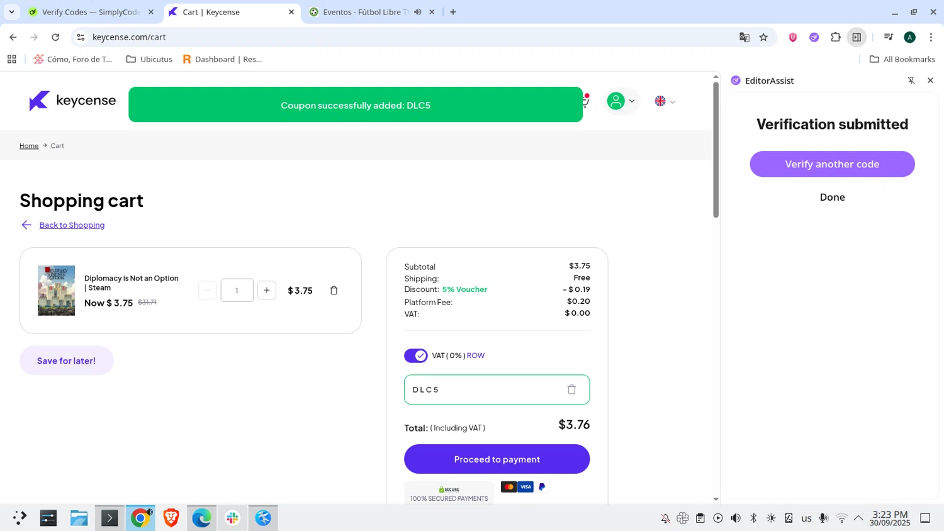Click Verify another code button
Screen dimensions: 944x531
click(x=832, y=164)
